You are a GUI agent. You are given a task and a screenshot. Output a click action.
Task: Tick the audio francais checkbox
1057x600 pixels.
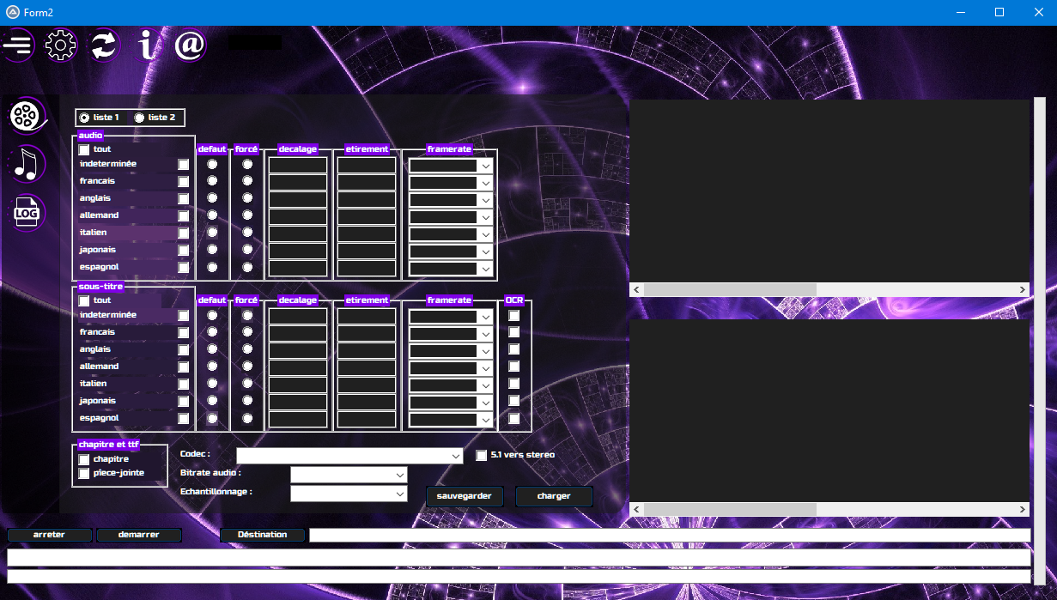click(183, 181)
